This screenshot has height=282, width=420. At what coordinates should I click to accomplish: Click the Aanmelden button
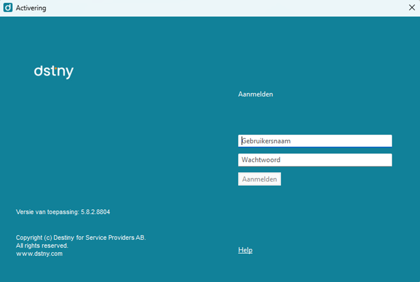pos(259,179)
